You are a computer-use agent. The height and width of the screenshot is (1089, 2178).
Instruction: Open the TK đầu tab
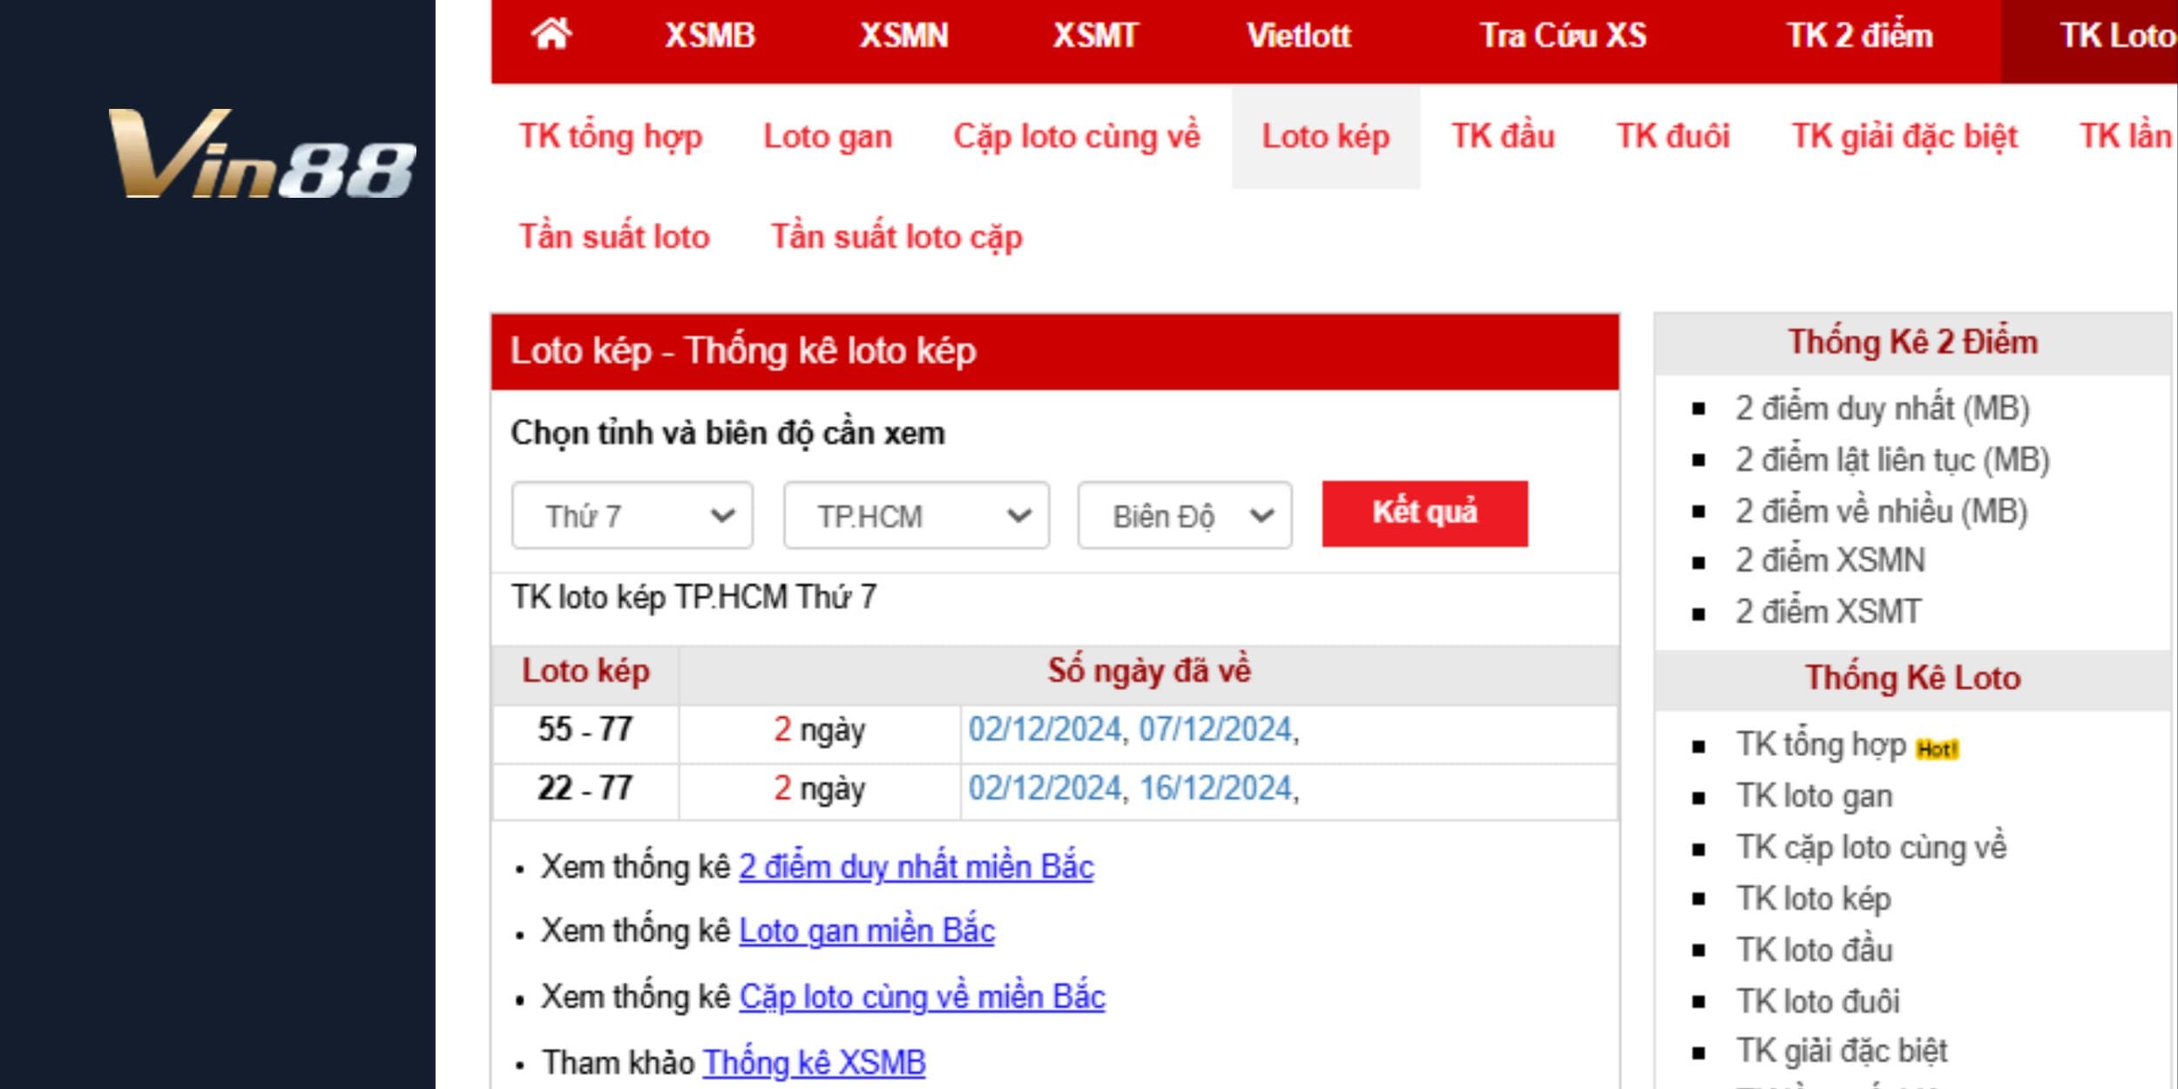point(1503,137)
